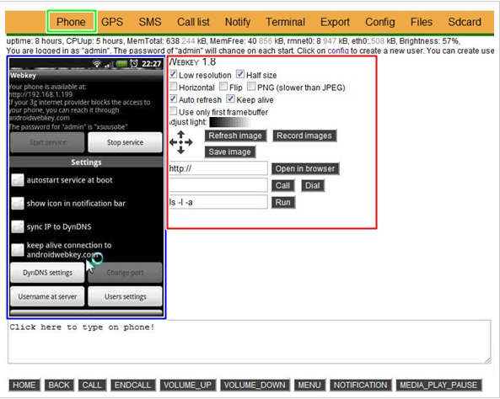Click the Call button beside number field

[x=282, y=185]
